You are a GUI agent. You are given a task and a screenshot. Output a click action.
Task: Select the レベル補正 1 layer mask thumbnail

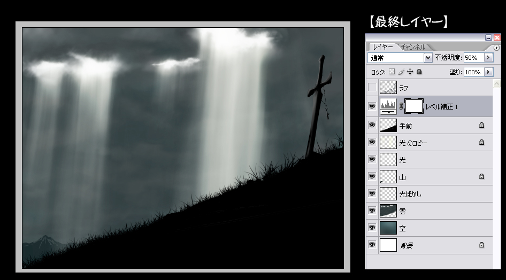(x=413, y=106)
